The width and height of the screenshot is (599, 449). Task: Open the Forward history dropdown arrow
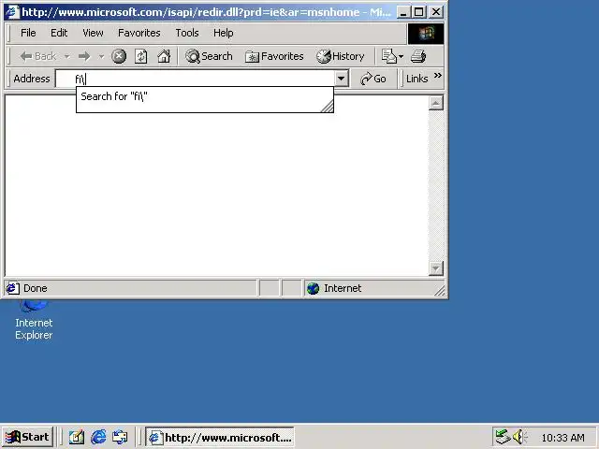click(x=101, y=56)
